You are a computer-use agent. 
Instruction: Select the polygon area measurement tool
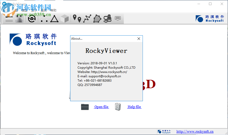click(97, 19)
